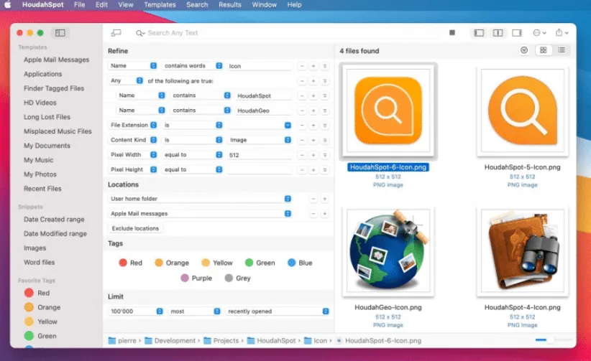
Task: Open the 'recently opened' limit dropdown
Action: point(278,311)
